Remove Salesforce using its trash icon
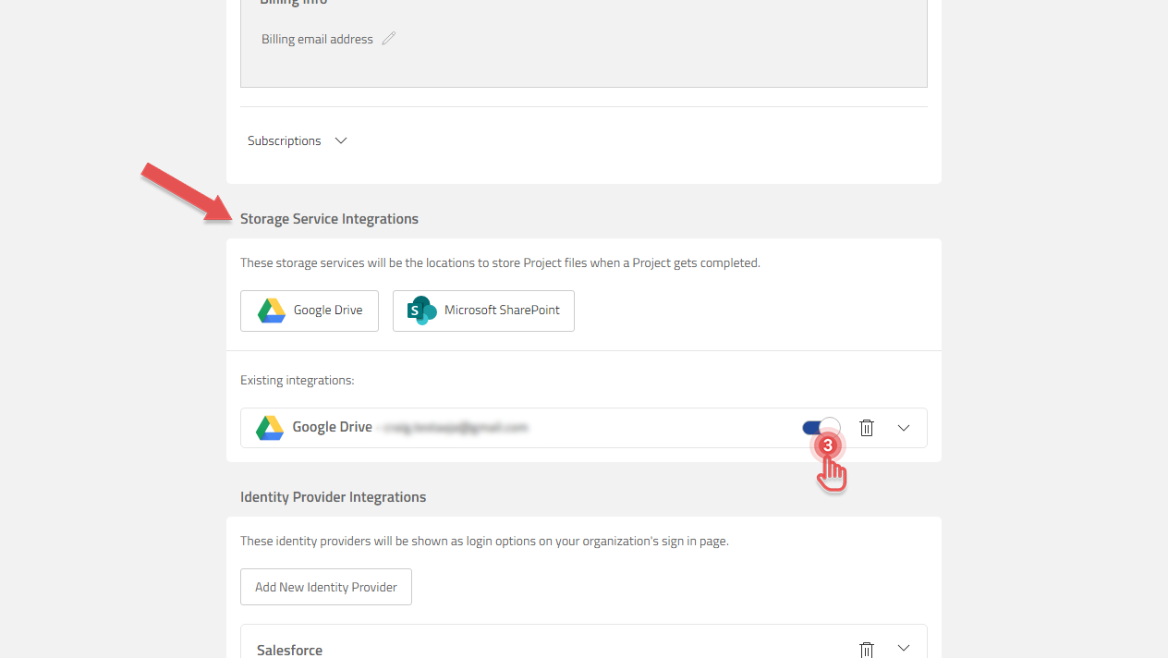Screen dimensions: 1168x658 pyautogui.click(x=866, y=648)
